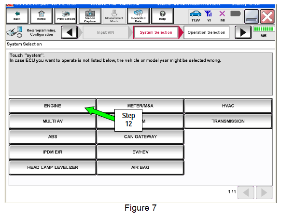Choose the AIR BAG system

(140, 167)
